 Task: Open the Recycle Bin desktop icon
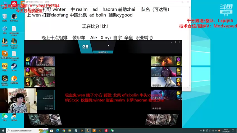point(5,17)
